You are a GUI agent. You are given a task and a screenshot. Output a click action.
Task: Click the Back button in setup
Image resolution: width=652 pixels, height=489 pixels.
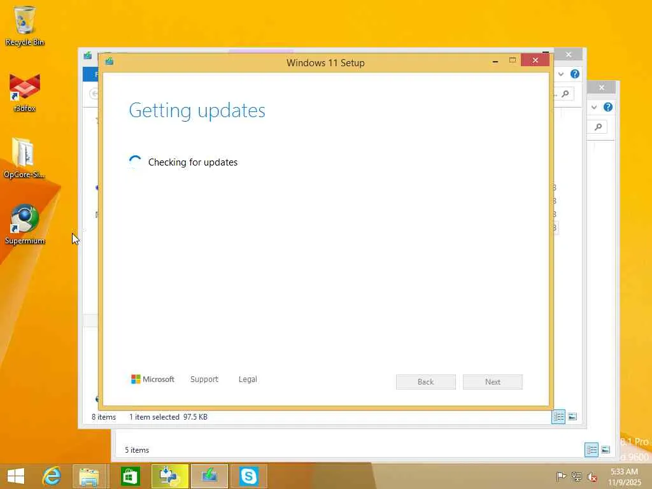click(426, 382)
